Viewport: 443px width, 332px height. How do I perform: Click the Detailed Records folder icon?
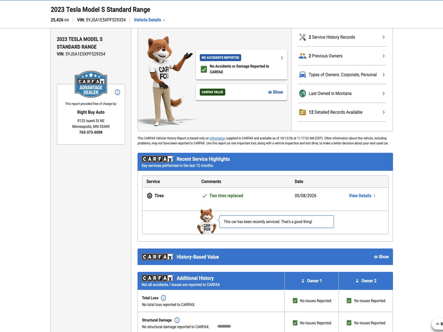point(302,112)
